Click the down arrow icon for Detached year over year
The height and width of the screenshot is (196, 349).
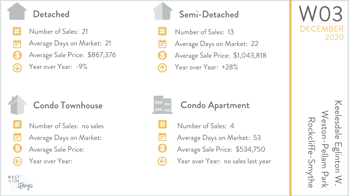click(17, 68)
